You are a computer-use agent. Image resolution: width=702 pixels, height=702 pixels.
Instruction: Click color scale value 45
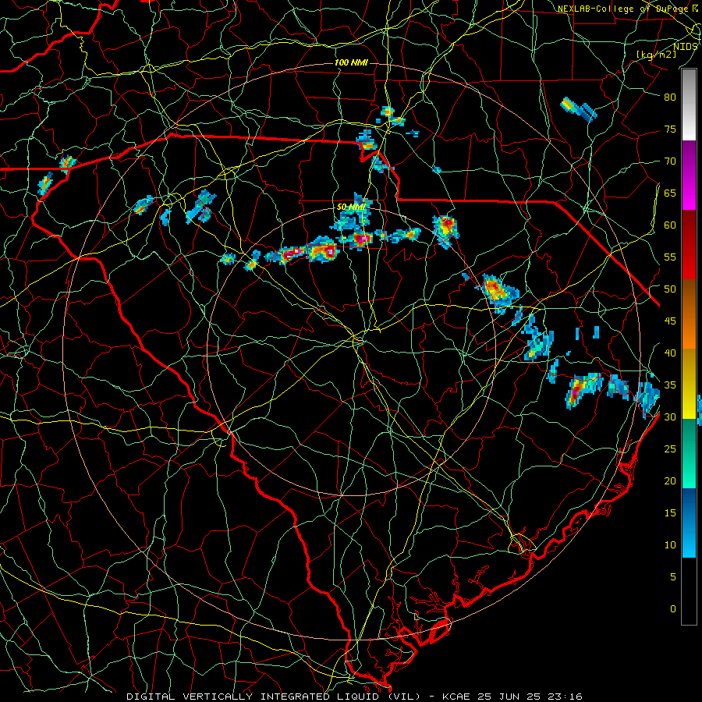(x=670, y=321)
